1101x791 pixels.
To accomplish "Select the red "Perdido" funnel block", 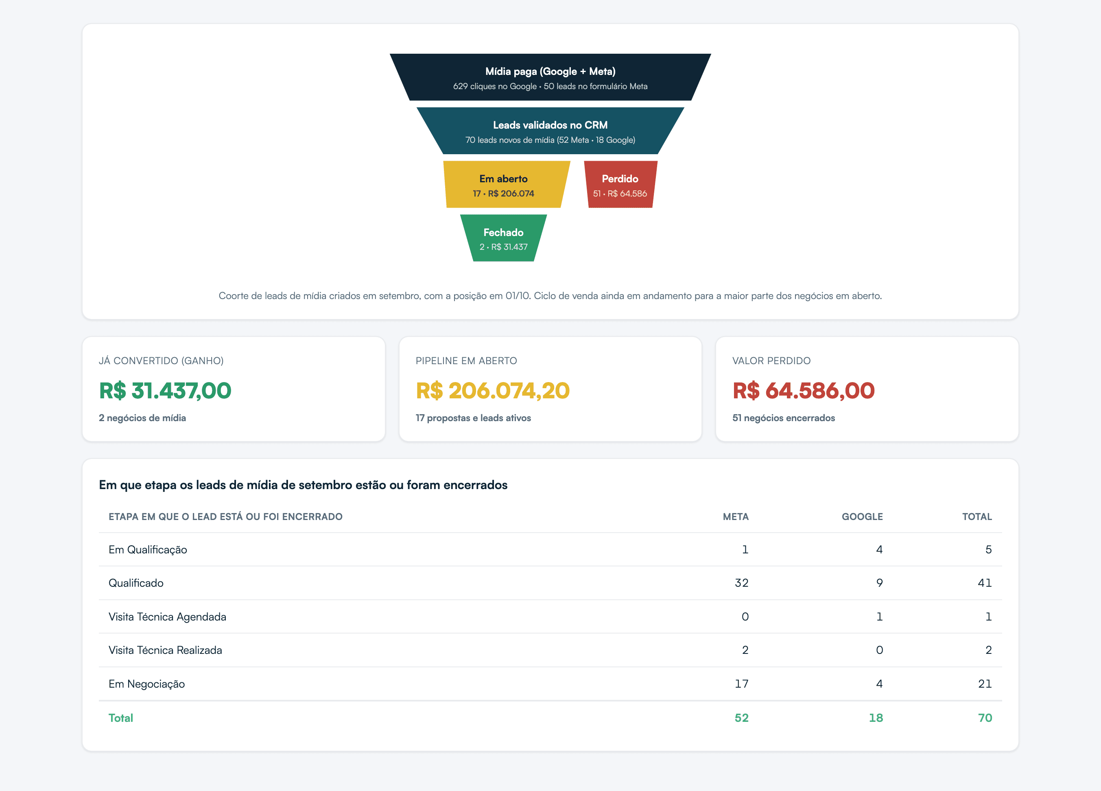I will (x=620, y=184).
